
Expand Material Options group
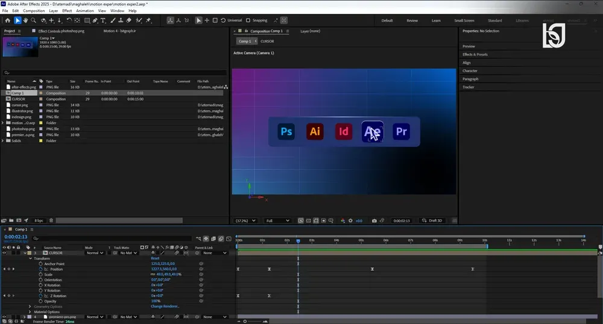[30, 312]
